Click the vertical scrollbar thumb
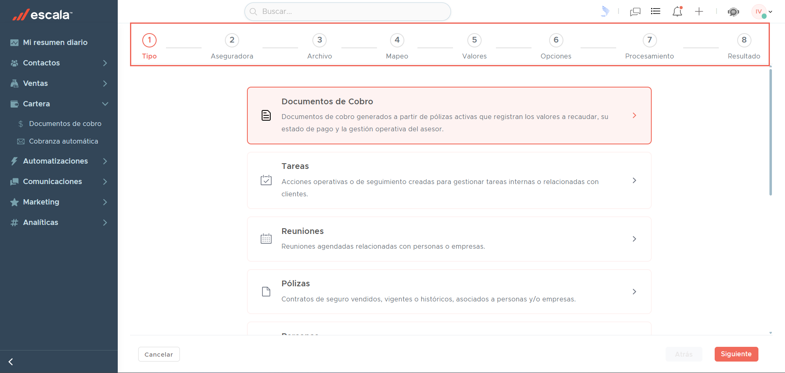 pos(770,132)
